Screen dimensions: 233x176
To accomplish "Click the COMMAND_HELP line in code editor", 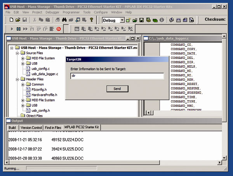I will point(184,66).
